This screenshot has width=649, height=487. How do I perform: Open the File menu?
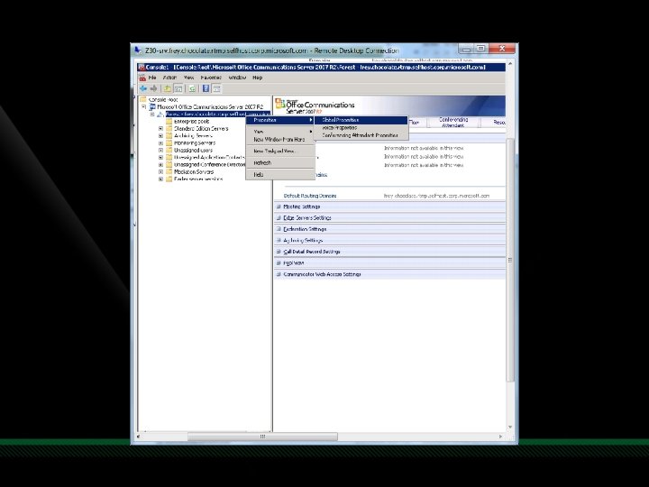(x=152, y=78)
